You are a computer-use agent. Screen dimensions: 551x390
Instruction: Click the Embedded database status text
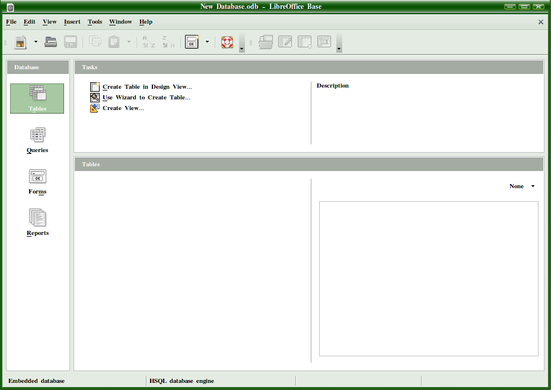37,381
